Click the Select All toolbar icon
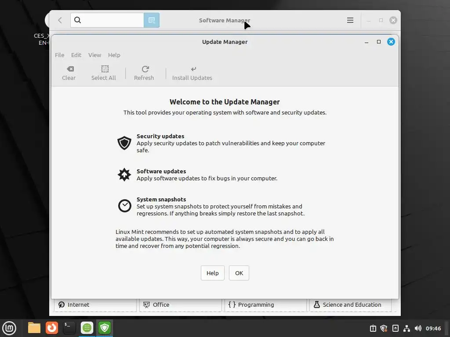Image resolution: width=450 pixels, height=337 pixels. click(x=103, y=73)
